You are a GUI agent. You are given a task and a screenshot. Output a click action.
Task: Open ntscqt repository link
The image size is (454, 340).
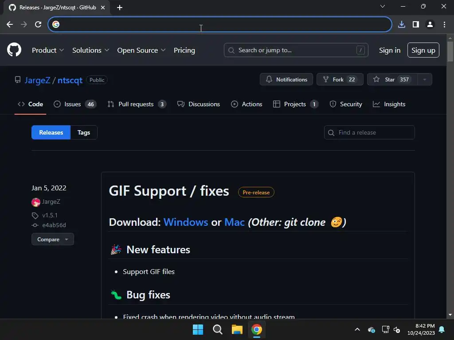coord(70,80)
